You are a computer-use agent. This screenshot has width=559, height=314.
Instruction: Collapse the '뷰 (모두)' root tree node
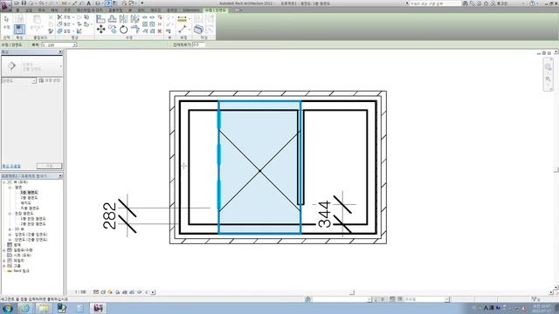coord(4,182)
